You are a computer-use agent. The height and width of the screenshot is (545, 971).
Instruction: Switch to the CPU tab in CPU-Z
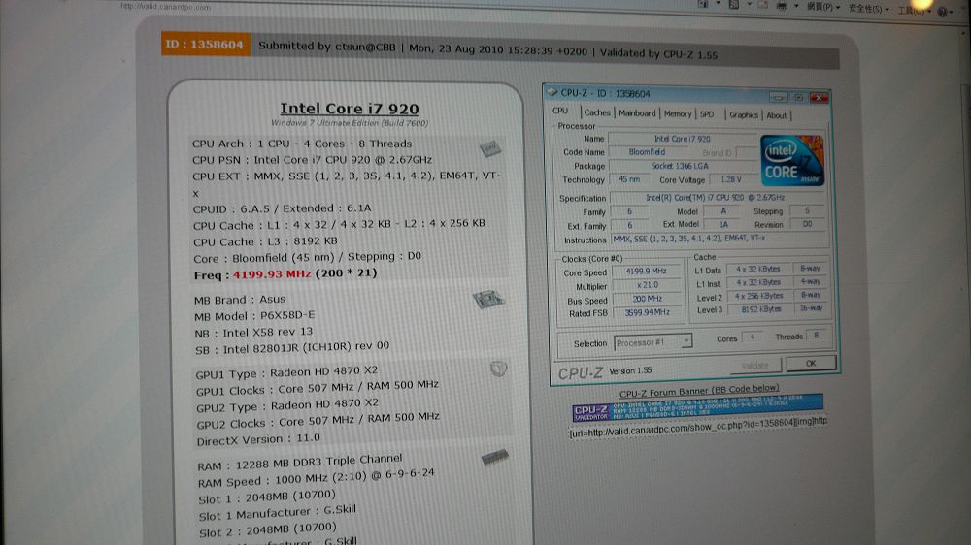click(x=560, y=111)
